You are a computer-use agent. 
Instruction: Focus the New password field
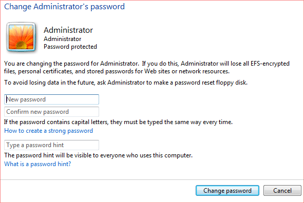(51, 99)
